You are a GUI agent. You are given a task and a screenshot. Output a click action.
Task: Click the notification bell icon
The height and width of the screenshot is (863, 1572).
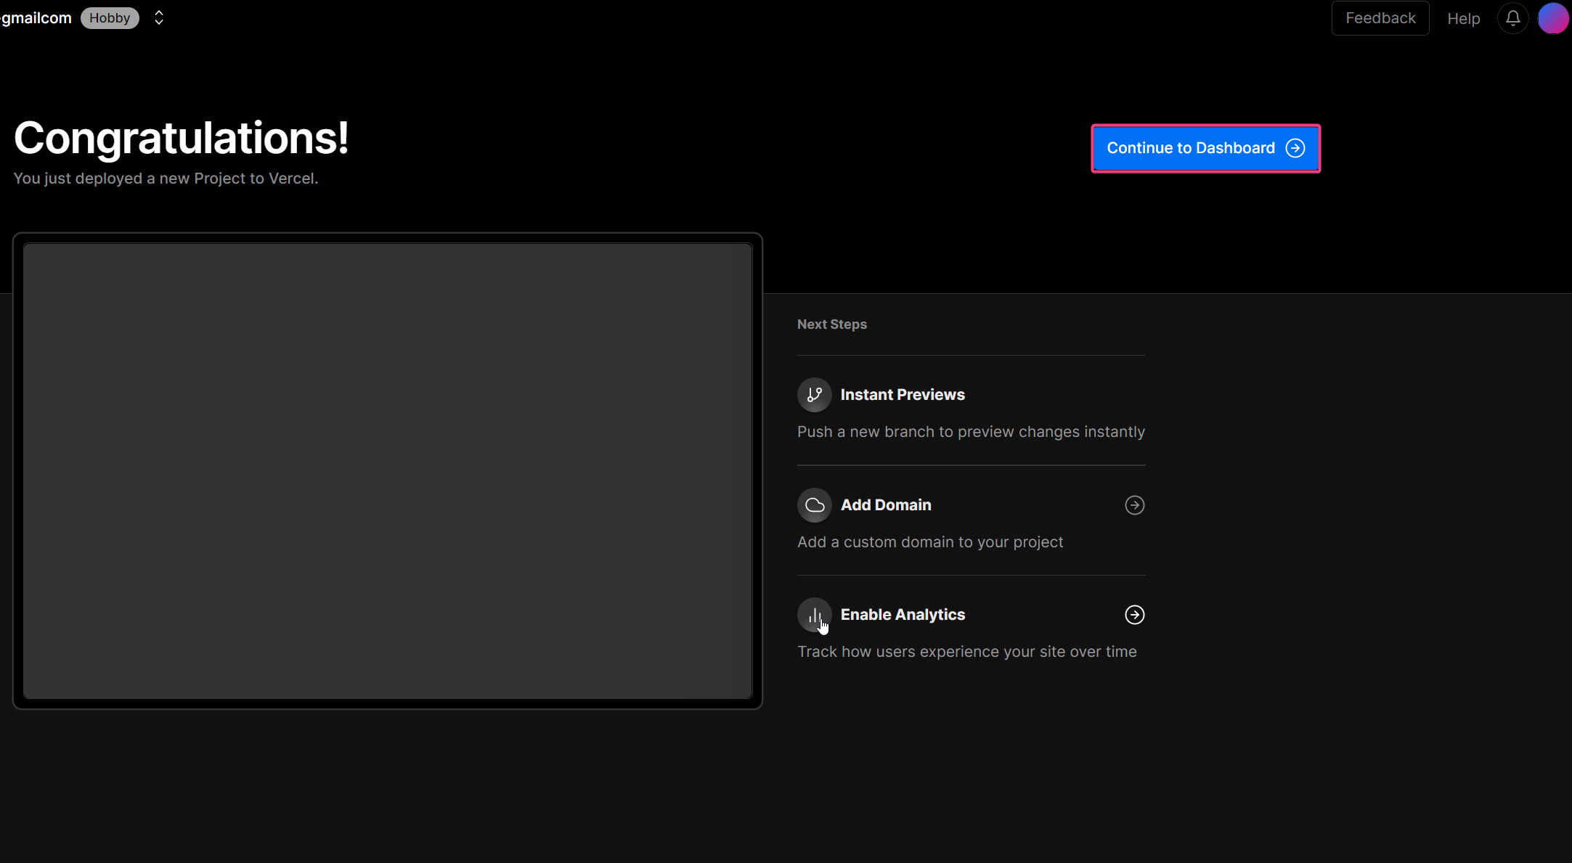[1512, 18]
